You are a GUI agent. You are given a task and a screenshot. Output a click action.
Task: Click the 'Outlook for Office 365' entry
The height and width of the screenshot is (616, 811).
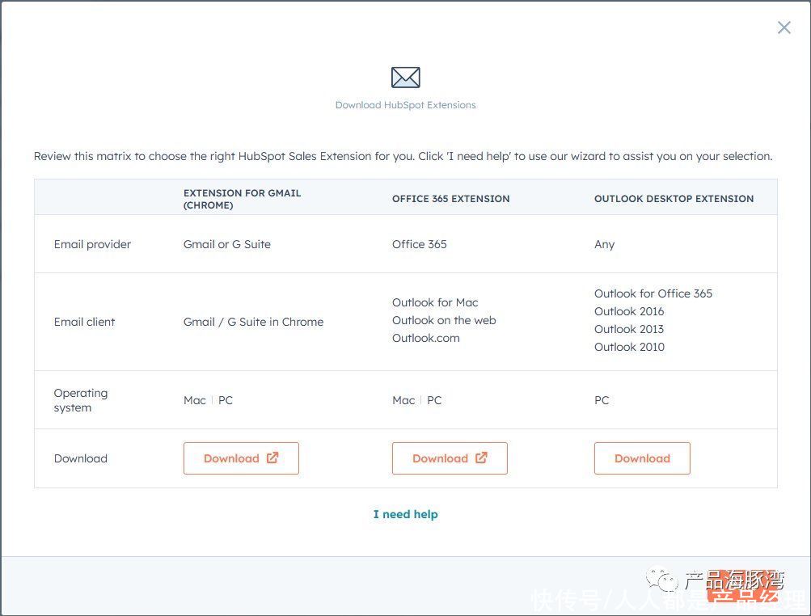tap(653, 293)
